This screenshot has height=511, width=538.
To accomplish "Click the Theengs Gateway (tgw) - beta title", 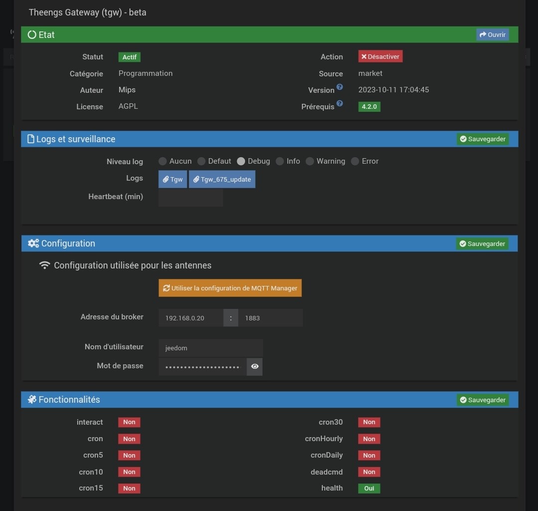I will 88,12.
